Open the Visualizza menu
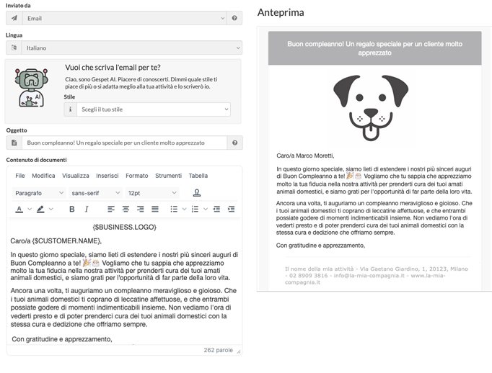Viewport: 492px width, 373px height. [x=76, y=176]
